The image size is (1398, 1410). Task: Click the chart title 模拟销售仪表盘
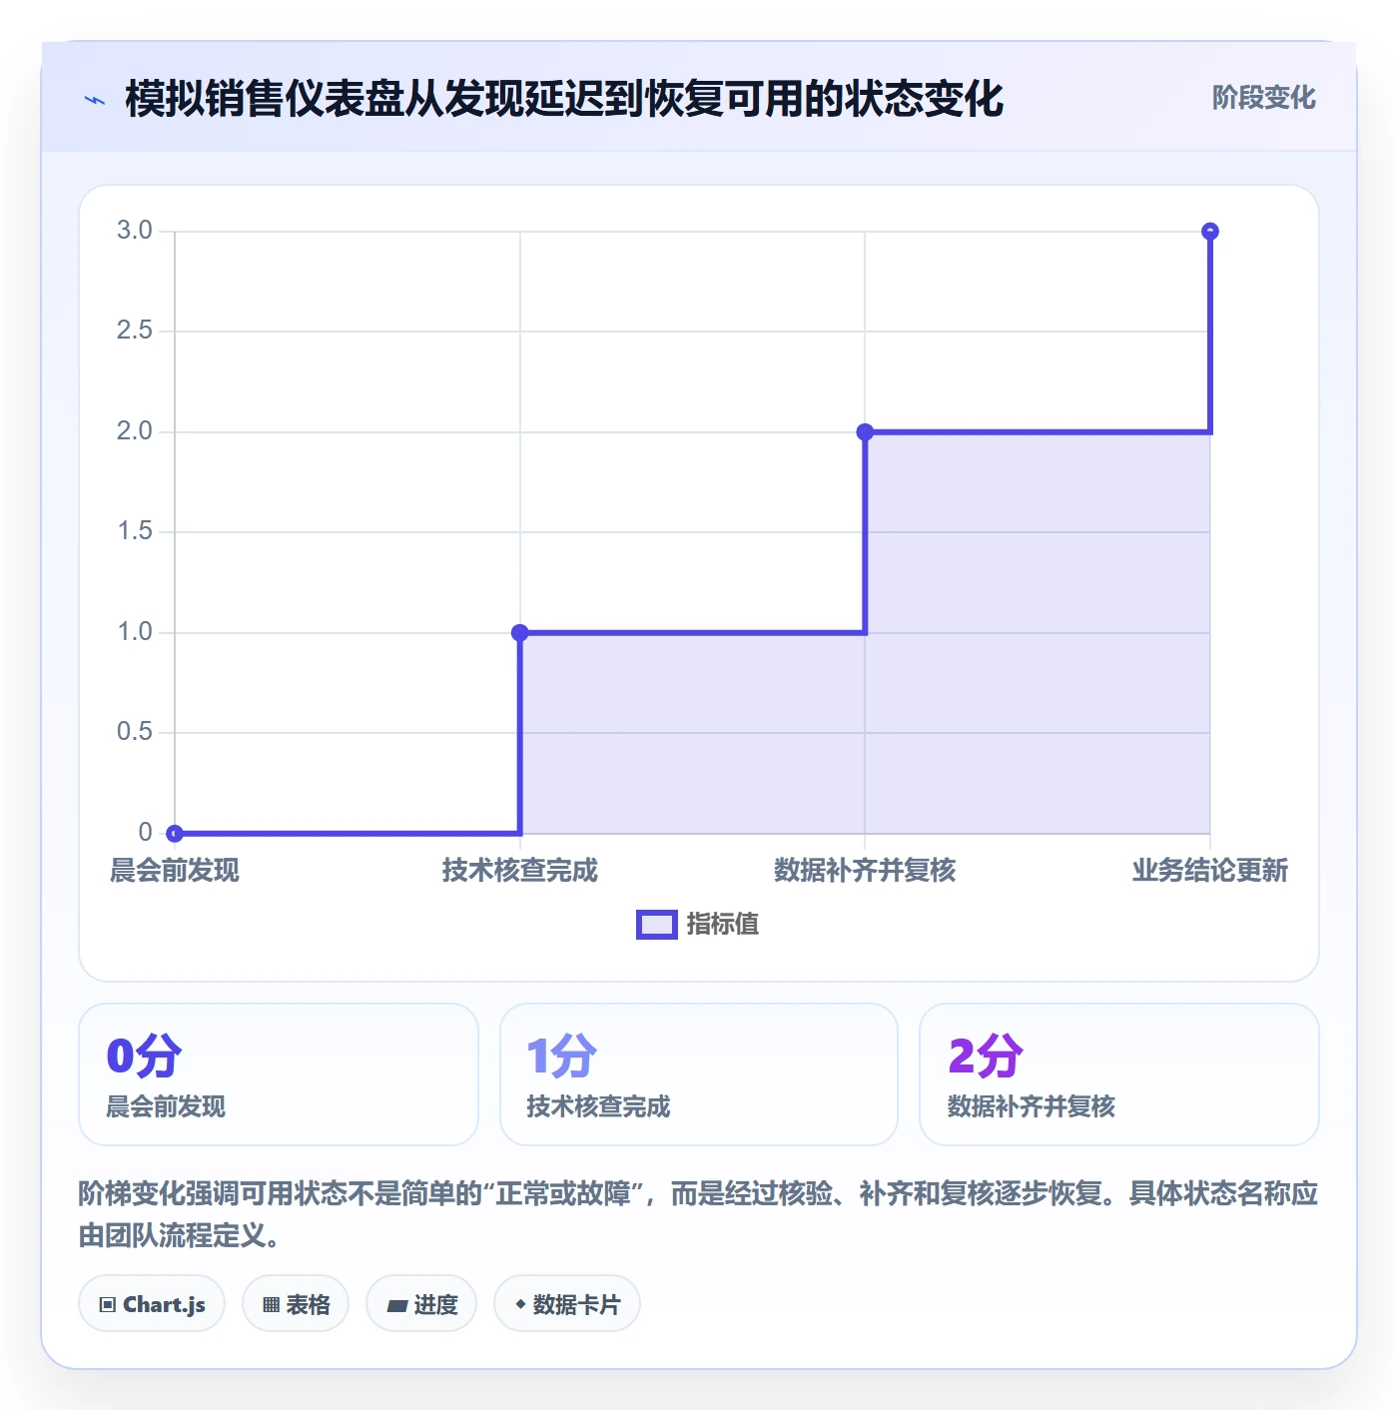pyautogui.click(x=564, y=99)
